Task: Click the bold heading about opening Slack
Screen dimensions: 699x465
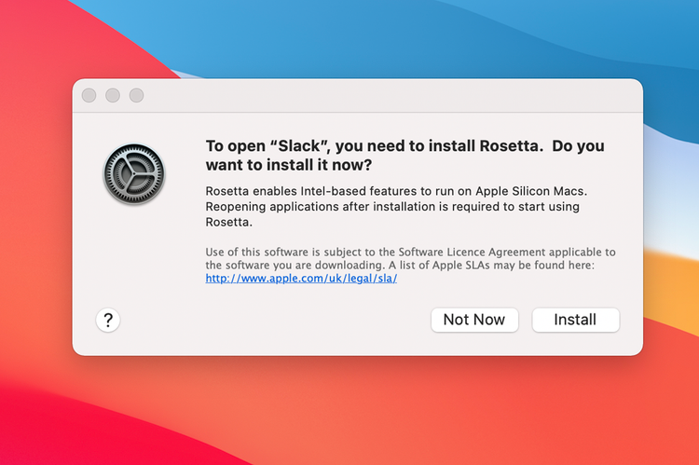Action: coord(373,146)
